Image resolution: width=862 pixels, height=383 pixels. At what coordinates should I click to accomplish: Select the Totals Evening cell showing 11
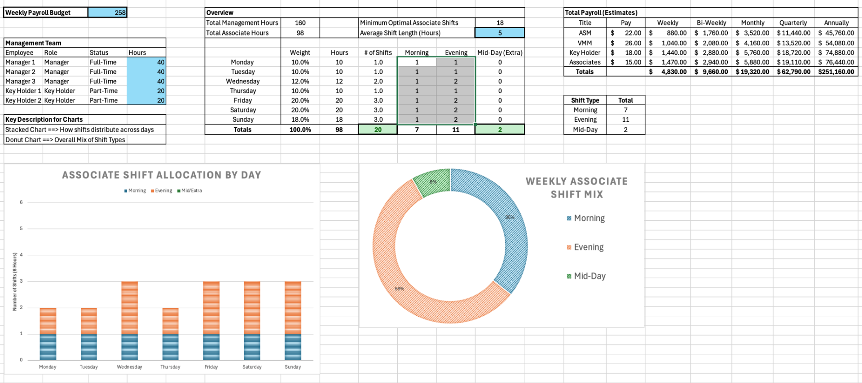pyautogui.click(x=456, y=129)
